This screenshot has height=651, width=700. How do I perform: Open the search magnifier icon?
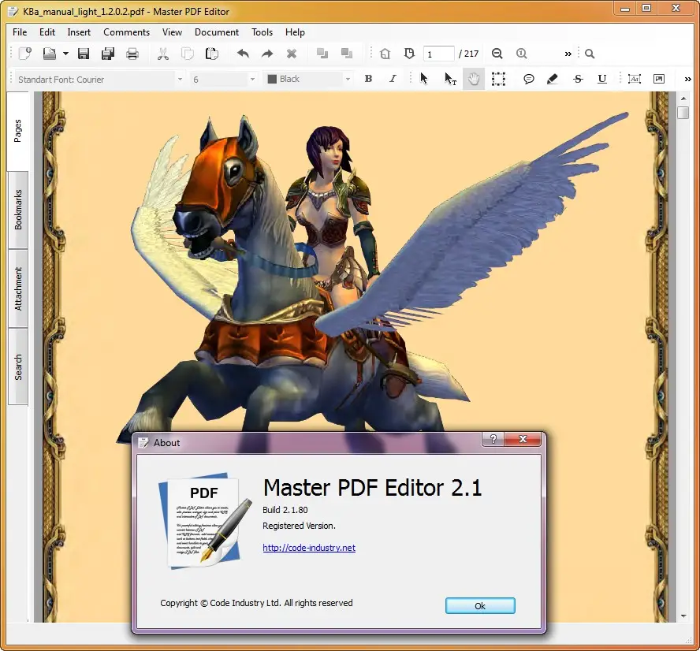[590, 54]
